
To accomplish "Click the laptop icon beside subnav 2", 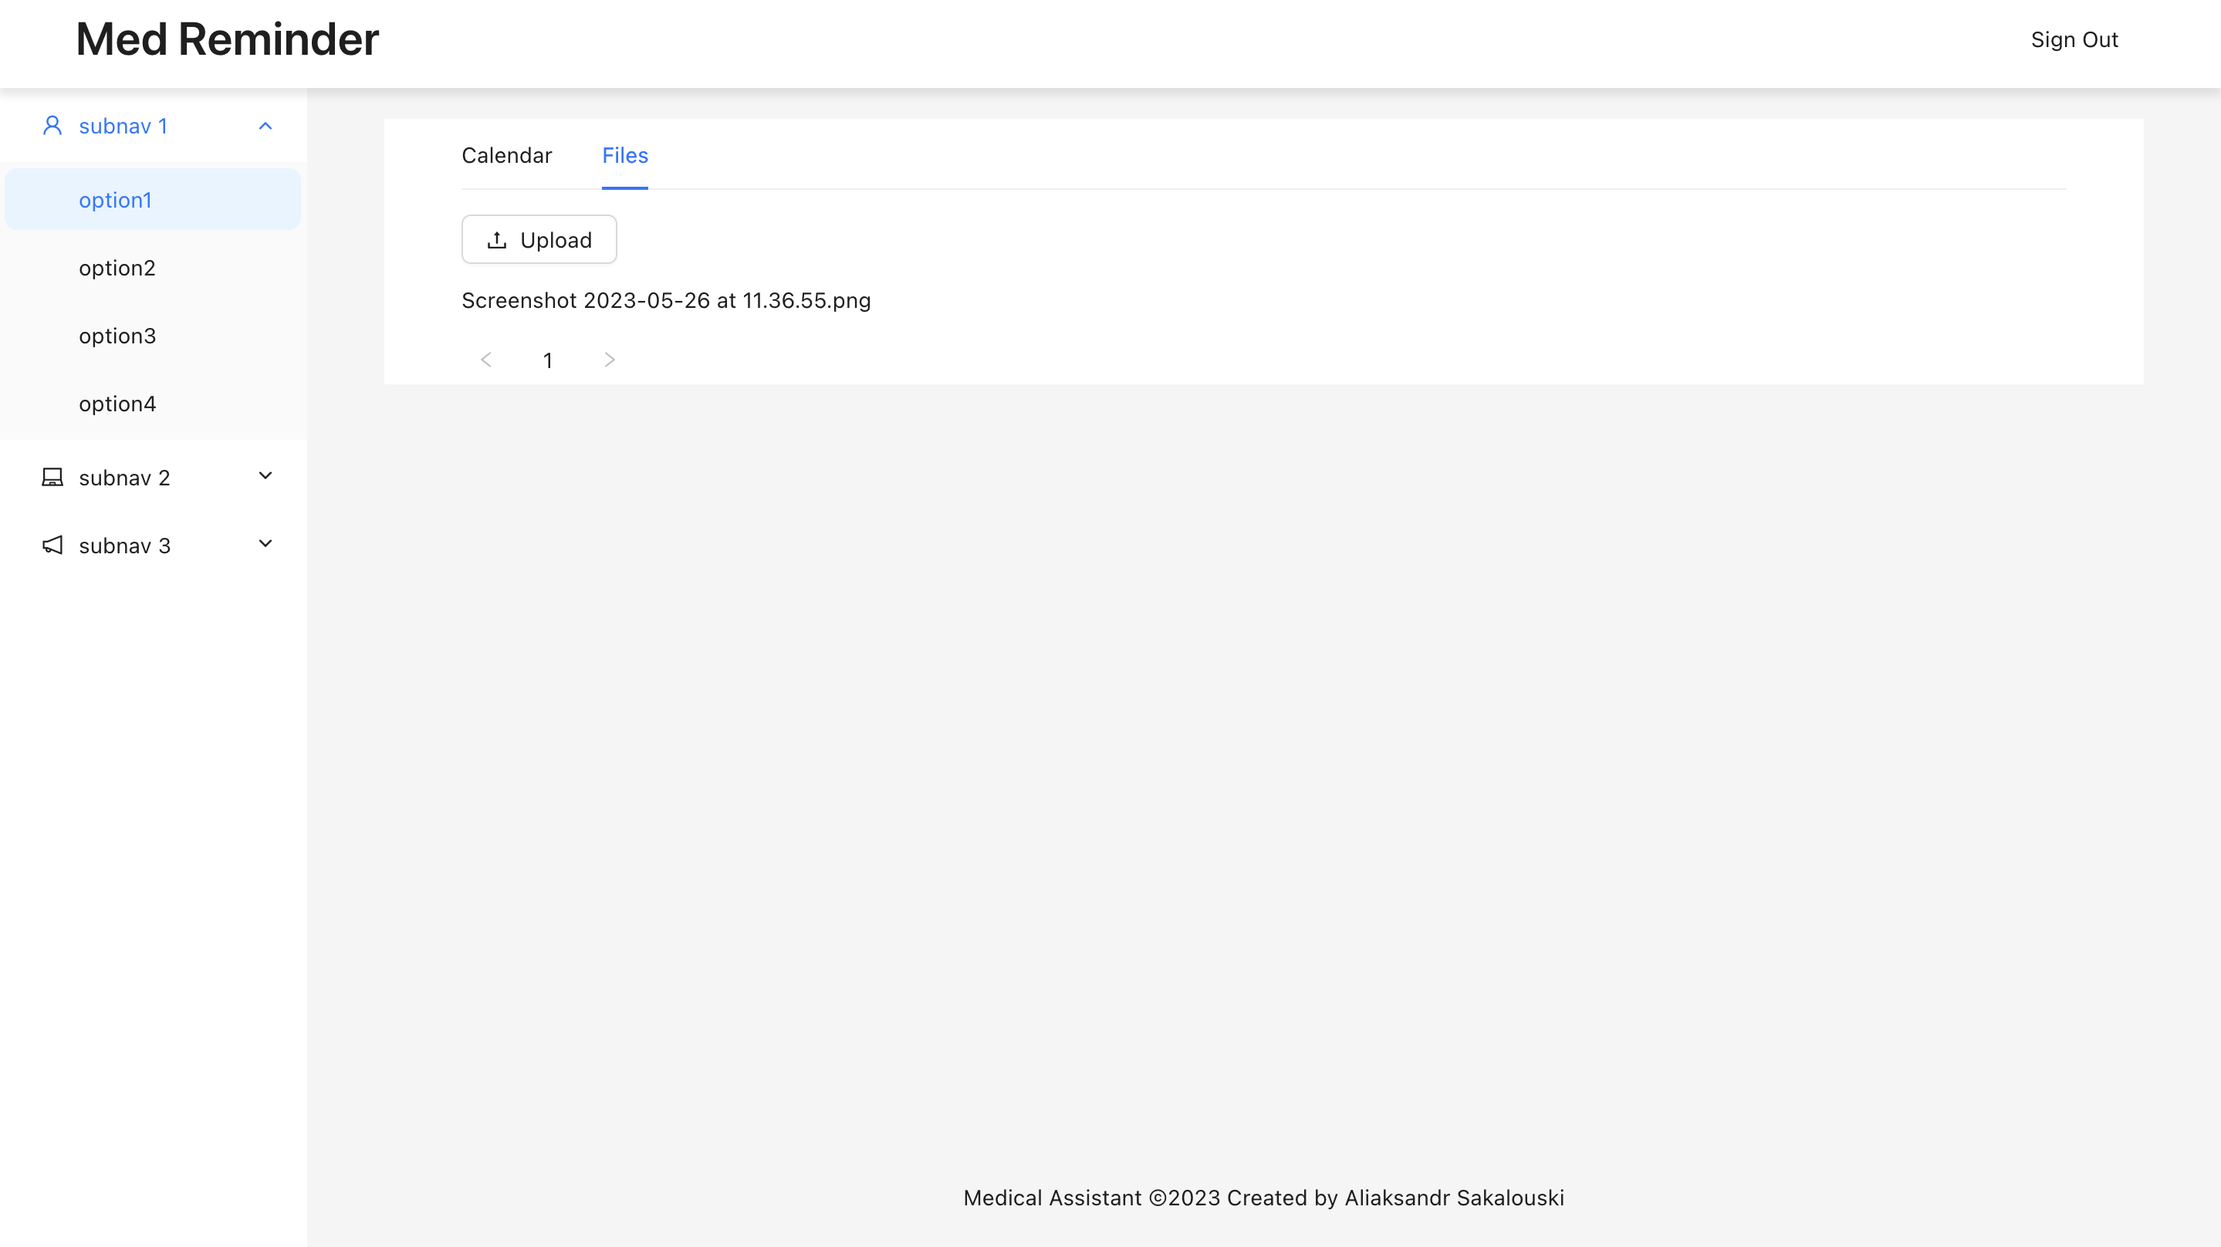I will (x=52, y=477).
